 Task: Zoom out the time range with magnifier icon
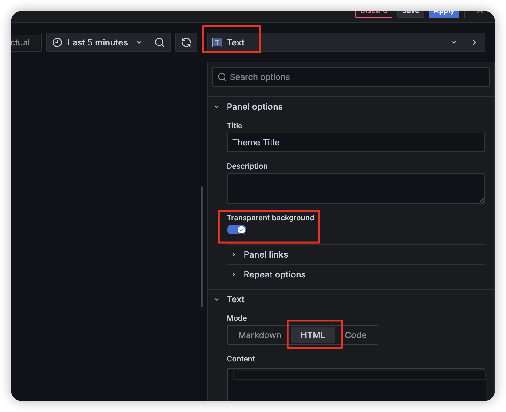tap(160, 42)
